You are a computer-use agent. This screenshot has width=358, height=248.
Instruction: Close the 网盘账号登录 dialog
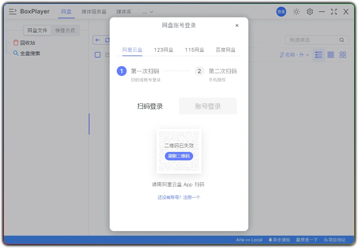coord(237,25)
